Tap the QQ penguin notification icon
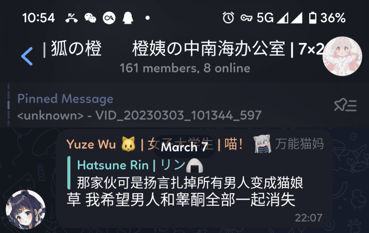The width and height of the screenshot is (369, 233). [x=128, y=18]
